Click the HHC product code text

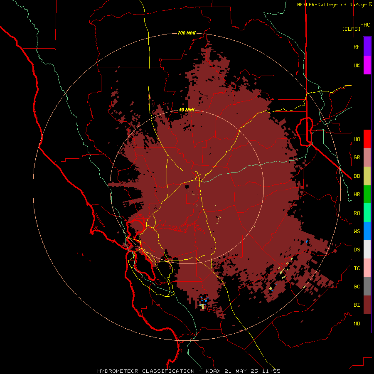(x=365, y=25)
